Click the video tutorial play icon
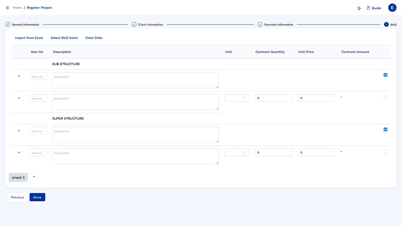The height and width of the screenshot is (226, 402). (x=359, y=8)
